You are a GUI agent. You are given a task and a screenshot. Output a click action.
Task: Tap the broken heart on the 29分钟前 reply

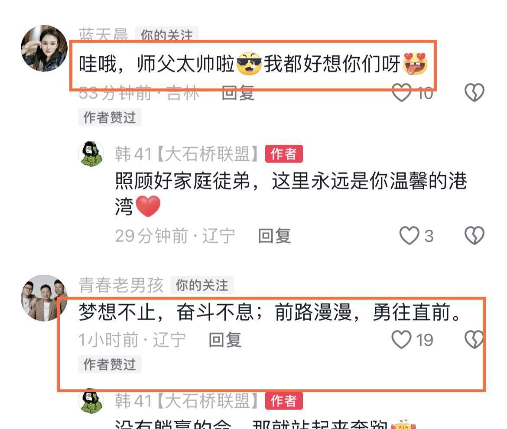[x=474, y=235]
